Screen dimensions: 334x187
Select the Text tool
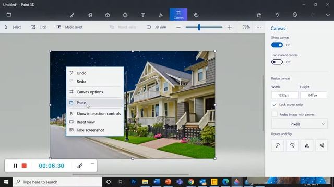[x=143, y=15]
